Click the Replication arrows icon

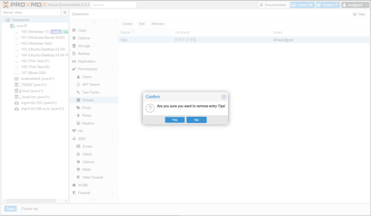[x=74, y=61]
